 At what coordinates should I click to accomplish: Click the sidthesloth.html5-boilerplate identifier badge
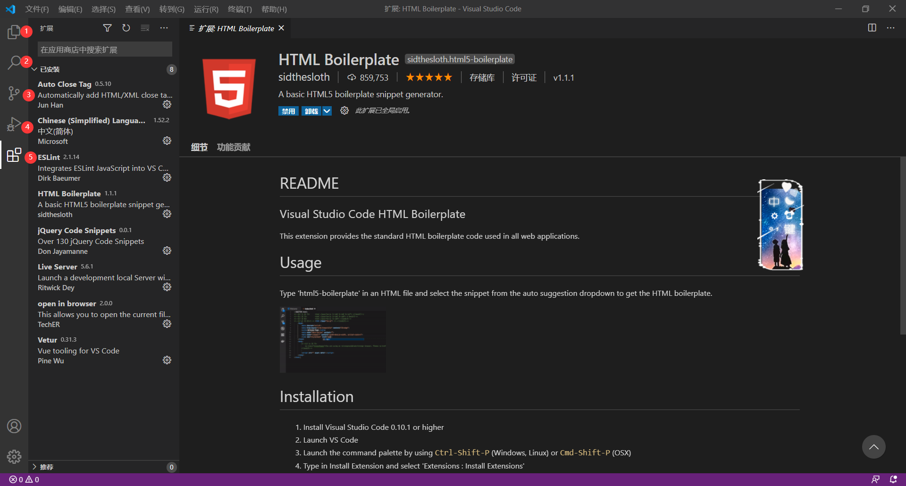pyautogui.click(x=460, y=59)
